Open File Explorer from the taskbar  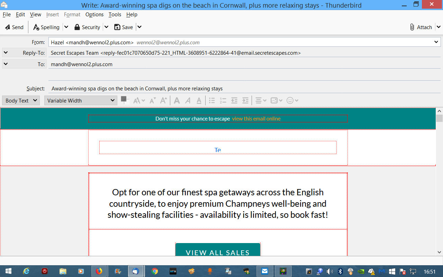(63, 271)
